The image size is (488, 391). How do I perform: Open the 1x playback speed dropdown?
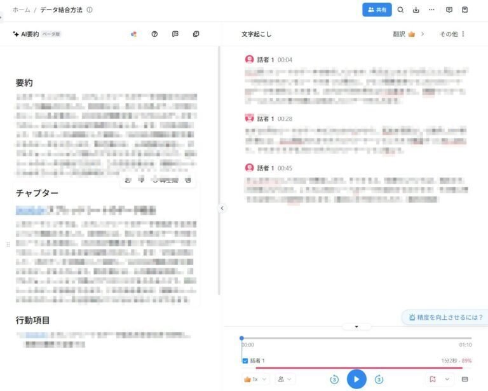click(255, 379)
